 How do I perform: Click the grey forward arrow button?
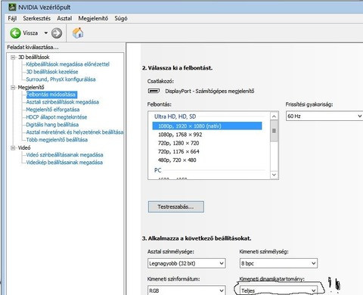(x=57, y=33)
